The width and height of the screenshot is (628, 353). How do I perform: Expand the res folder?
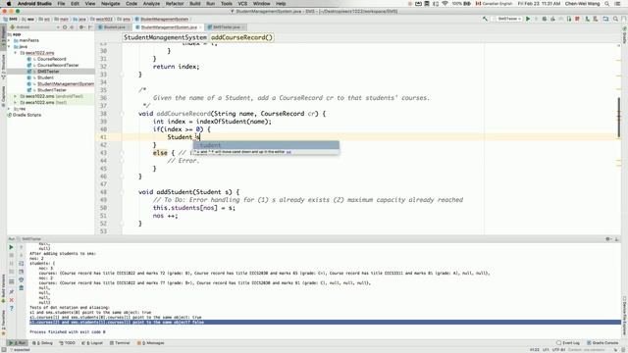coord(9,109)
